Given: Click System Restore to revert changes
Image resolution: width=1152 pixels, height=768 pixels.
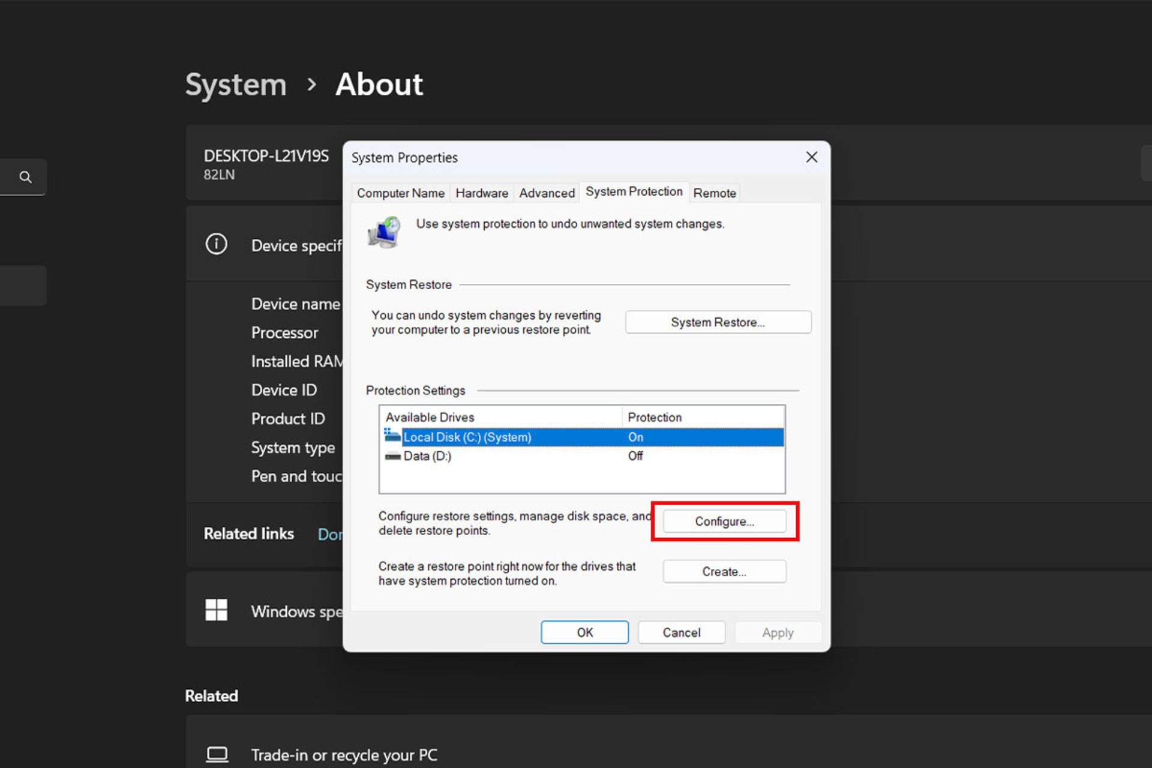Looking at the screenshot, I should tap(718, 322).
